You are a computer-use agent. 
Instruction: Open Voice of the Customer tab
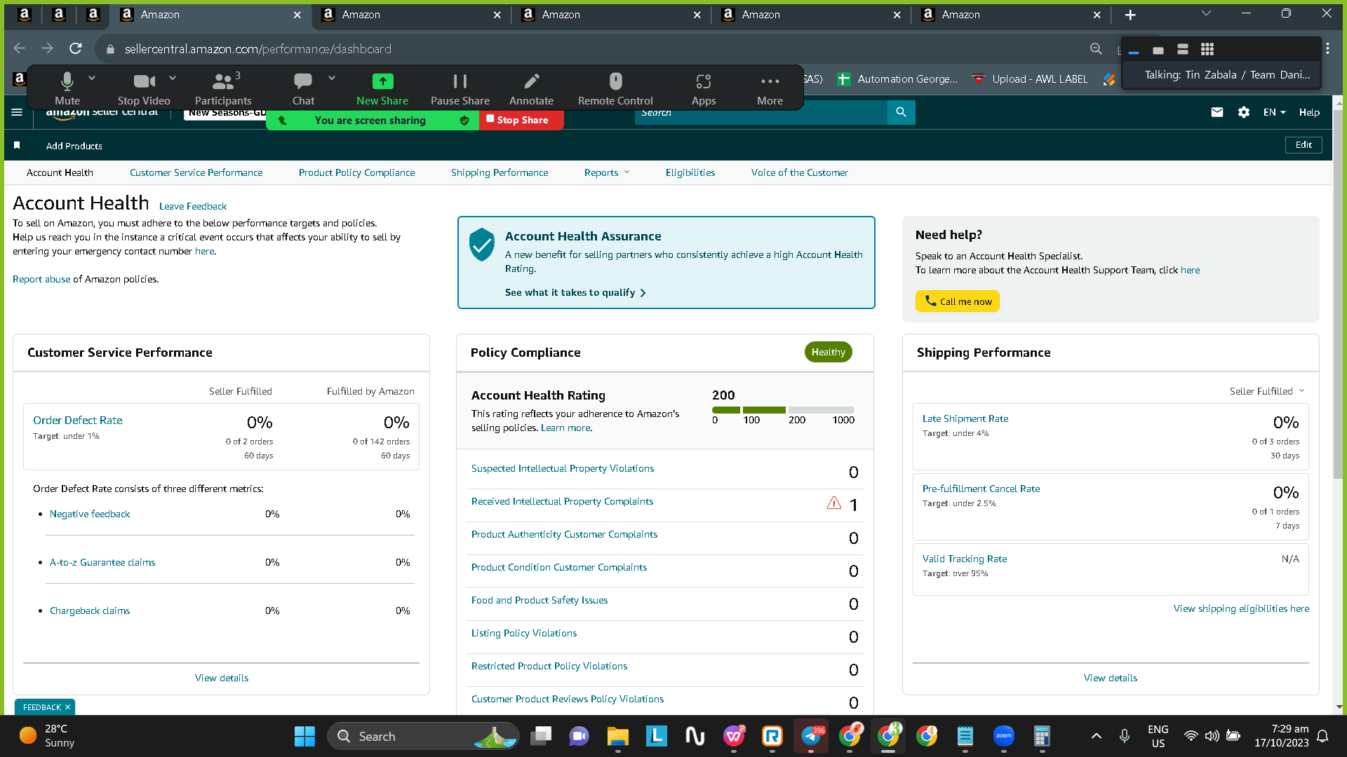[799, 172]
